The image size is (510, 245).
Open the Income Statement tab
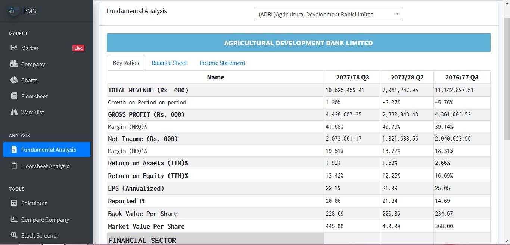(223, 63)
